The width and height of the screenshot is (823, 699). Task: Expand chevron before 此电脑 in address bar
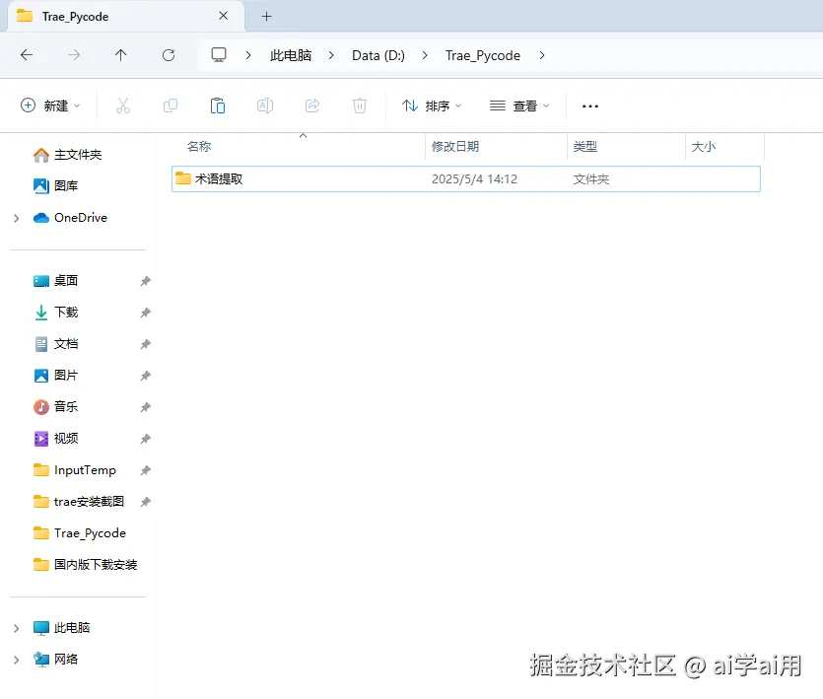point(248,55)
